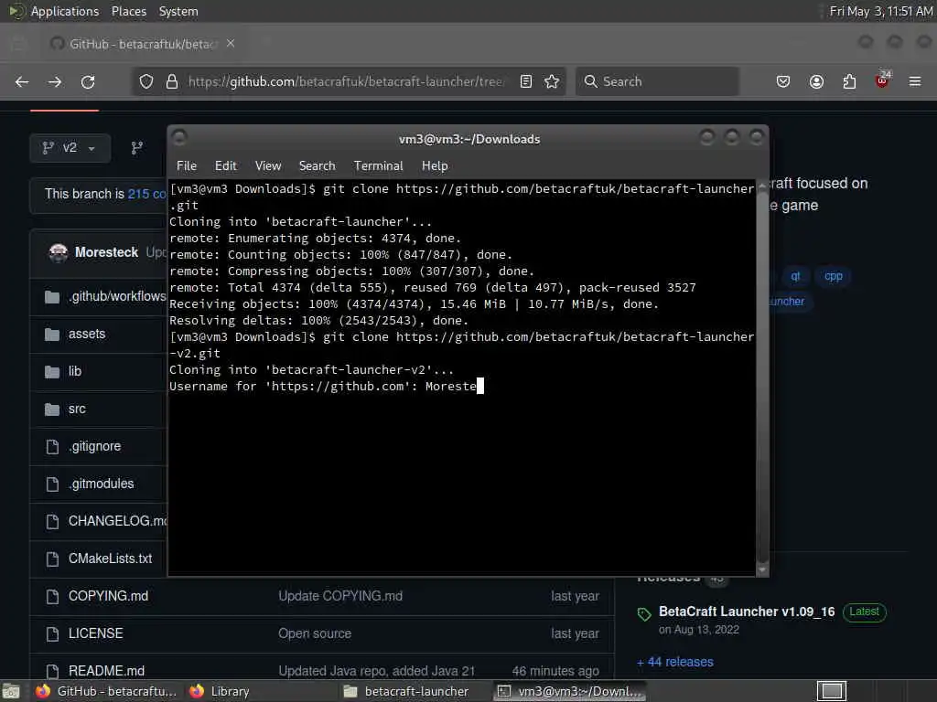Switch to vm3@vm3 terminal taskbar item
The width and height of the screenshot is (937, 702).
(570, 691)
